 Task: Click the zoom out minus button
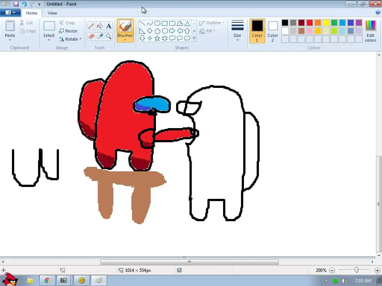click(332, 270)
